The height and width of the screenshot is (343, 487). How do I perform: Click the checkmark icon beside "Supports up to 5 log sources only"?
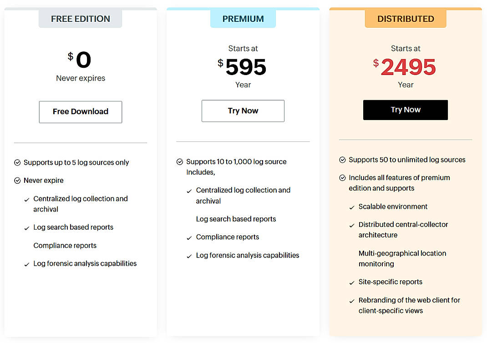[x=17, y=162]
